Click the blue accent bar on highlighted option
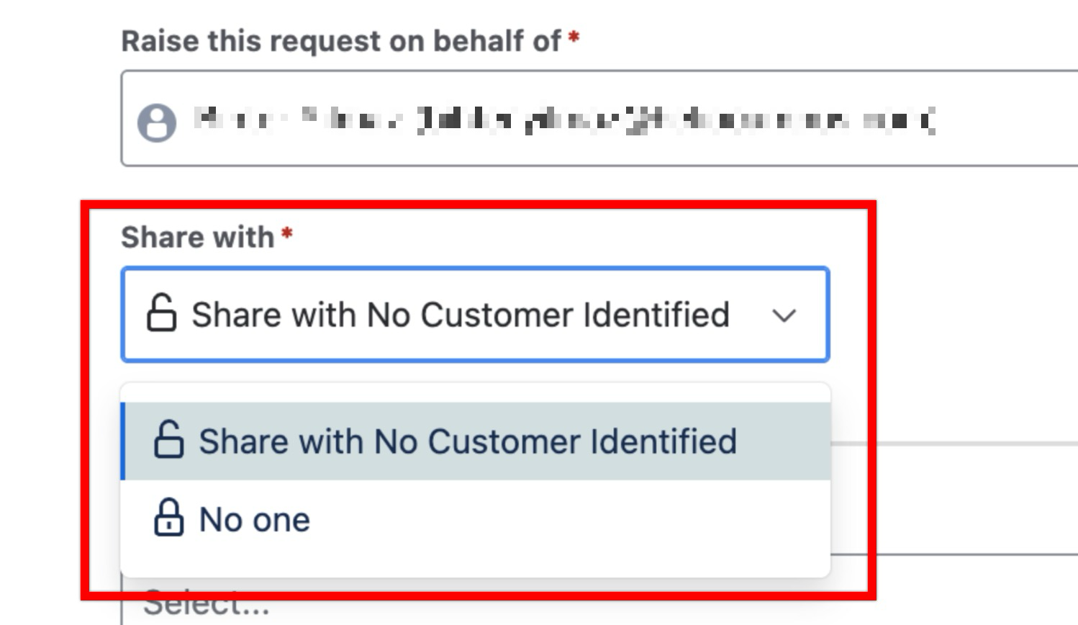 click(123, 441)
